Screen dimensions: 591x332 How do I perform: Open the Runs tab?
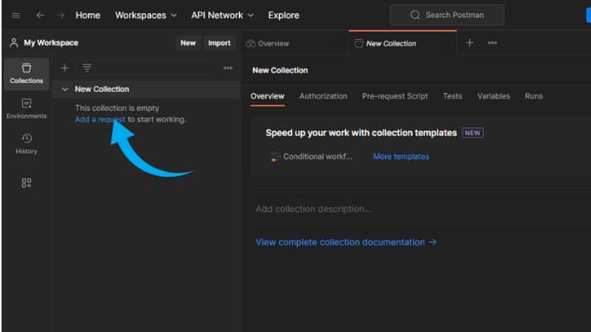(x=534, y=96)
